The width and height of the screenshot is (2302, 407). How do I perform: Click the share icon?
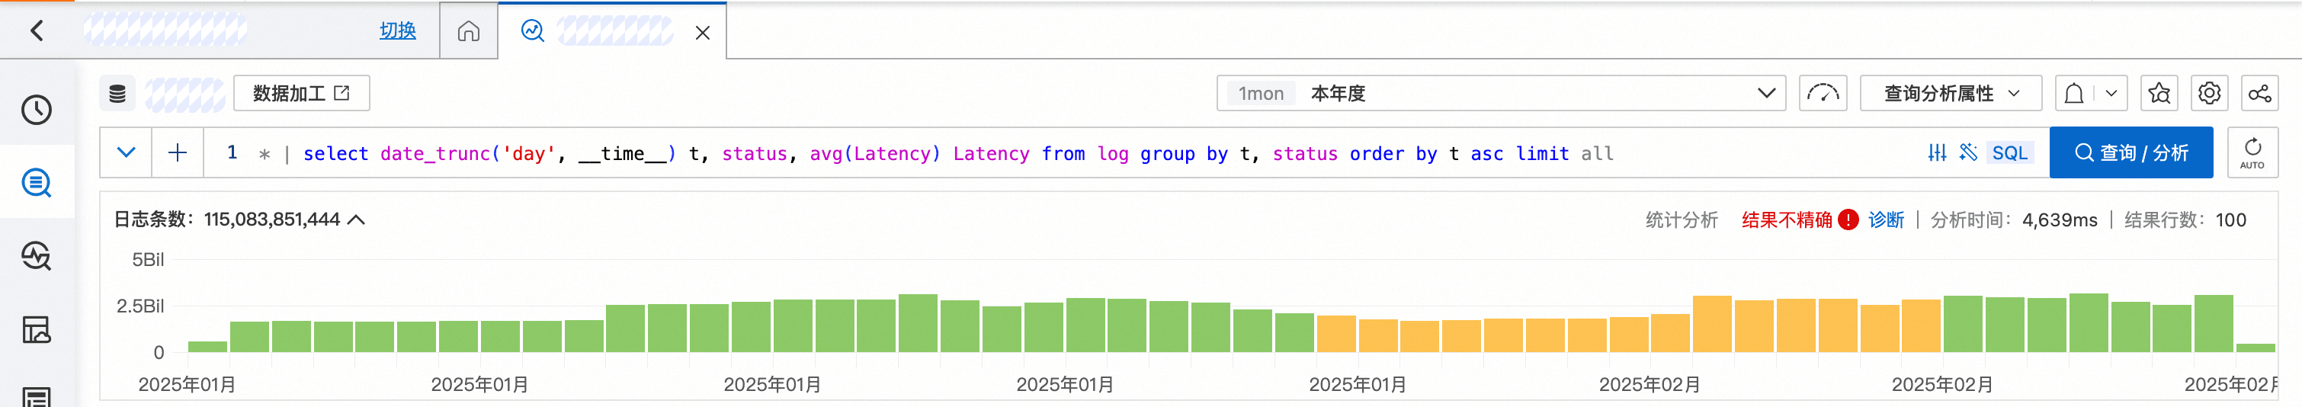click(2259, 93)
